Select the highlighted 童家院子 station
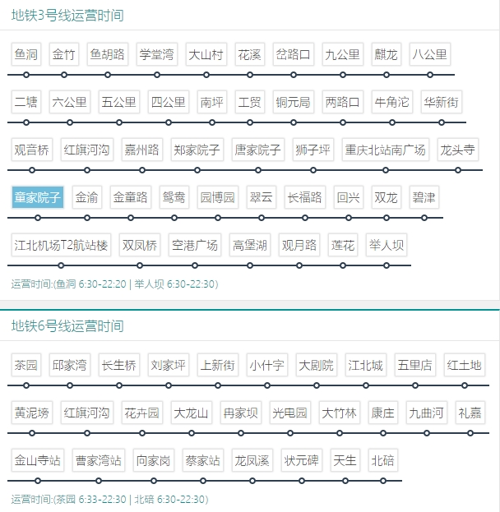This screenshot has height=512, width=500. 38,198
